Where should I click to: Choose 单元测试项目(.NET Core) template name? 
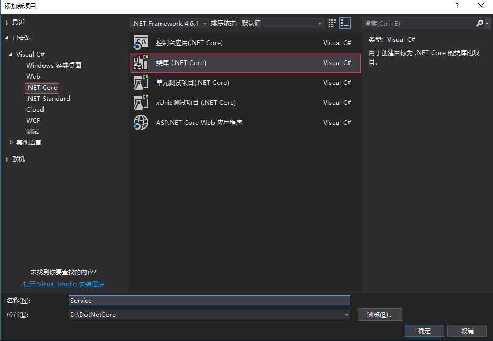click(x=192, y=83)
